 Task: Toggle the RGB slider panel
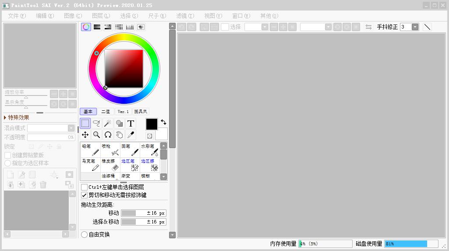click(x=97, y=27)
